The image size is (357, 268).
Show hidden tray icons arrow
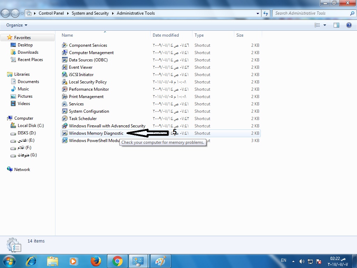(x=293, y=261)
